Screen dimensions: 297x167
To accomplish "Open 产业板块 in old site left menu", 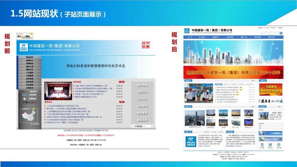I will (30, 72).
